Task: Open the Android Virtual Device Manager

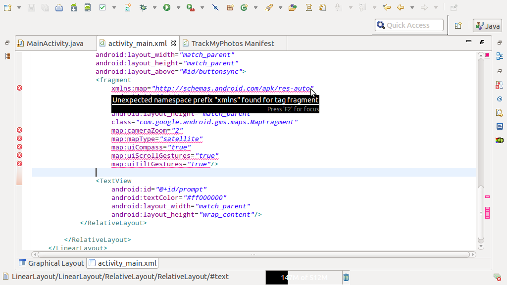Action: coord(88,7)
